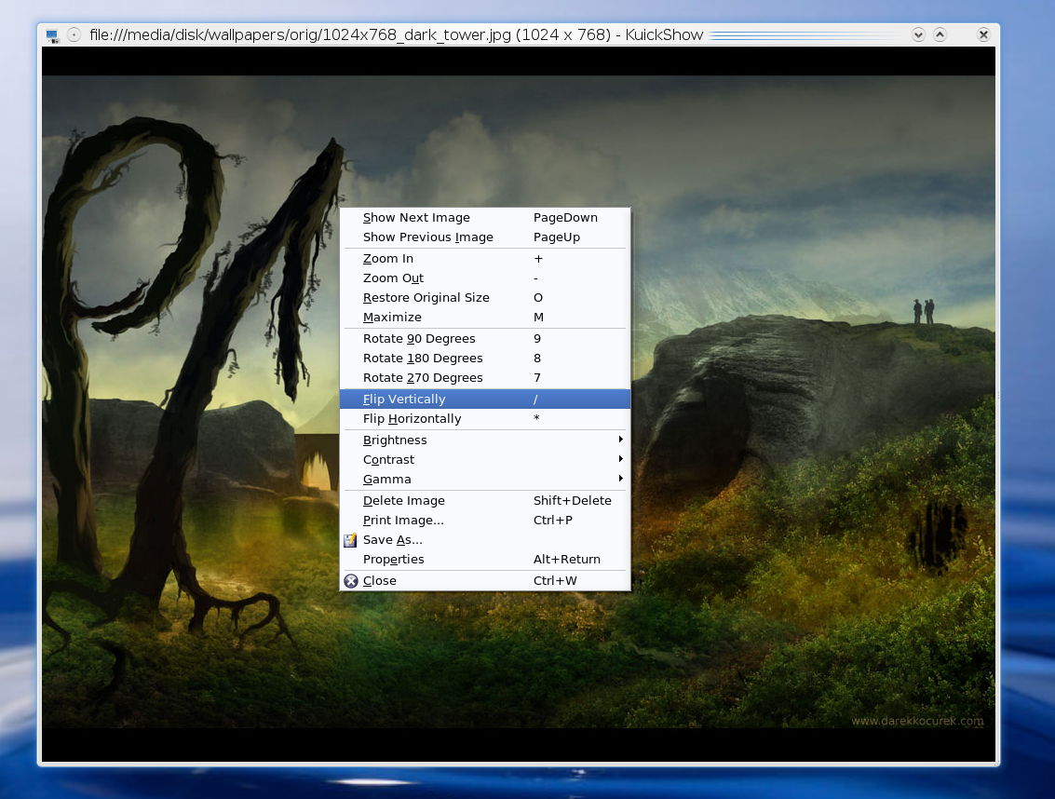
Task: Select Flip Horizontally
Action: point(485,419)
